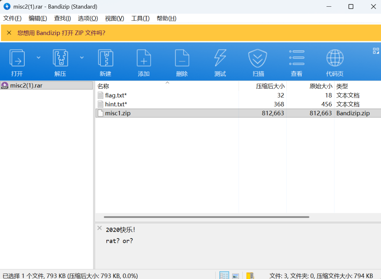
Task: Click the Open (打开) archive icon
Action: pyautogui.click(x=17, y=58)
